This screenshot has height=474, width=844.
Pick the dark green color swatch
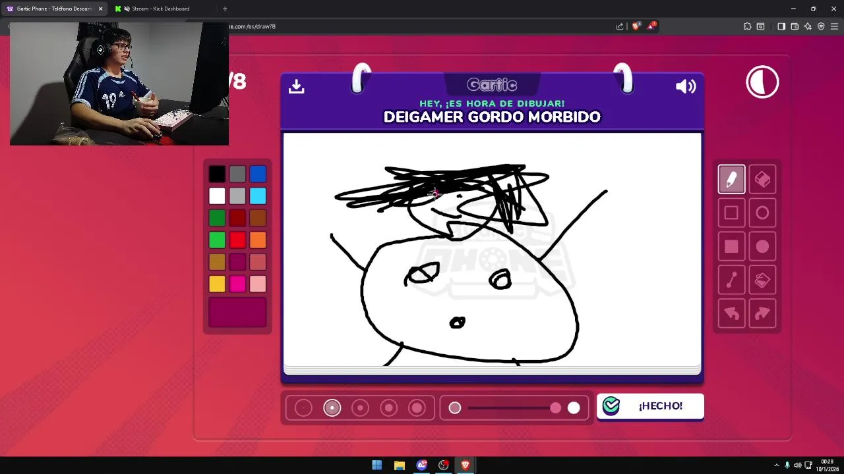(x=217, y=218)
